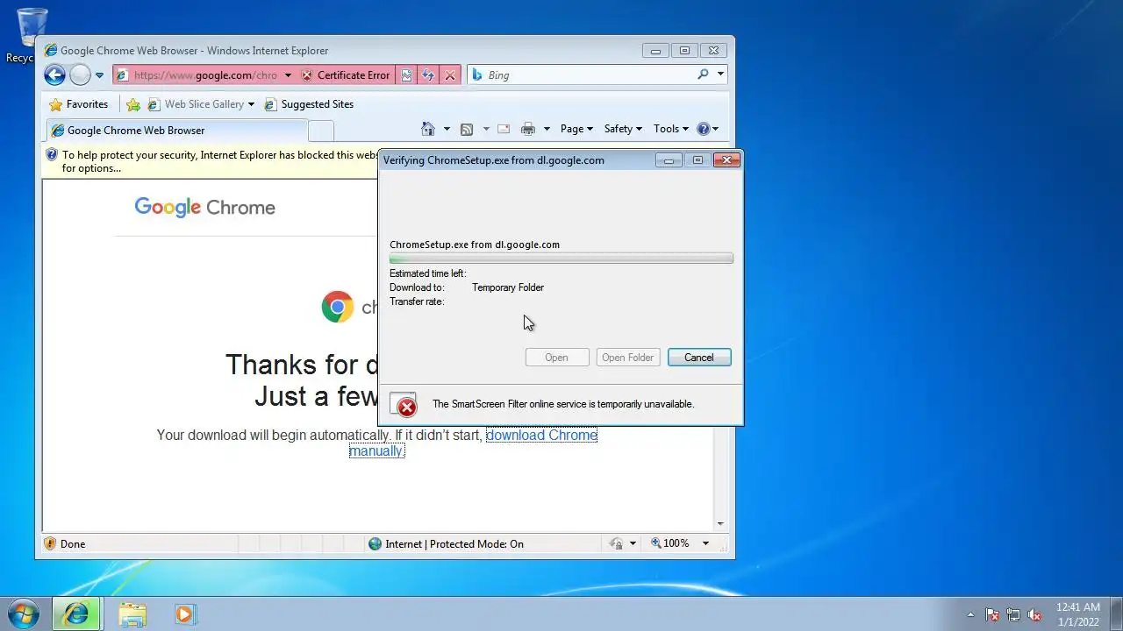
Task: Show hidden system tray icons
Action: point(970,614)
